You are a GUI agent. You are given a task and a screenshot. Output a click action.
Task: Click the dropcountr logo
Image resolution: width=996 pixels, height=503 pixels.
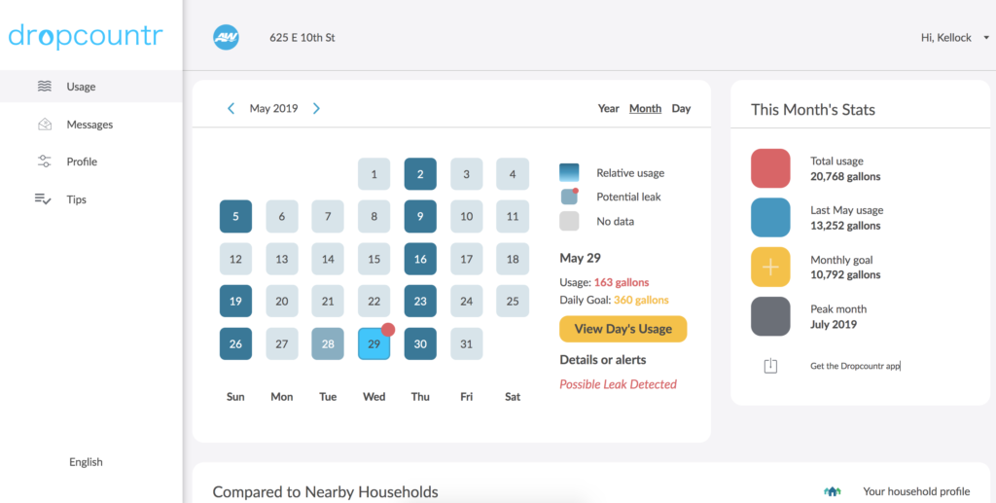(x=86, y=36)
